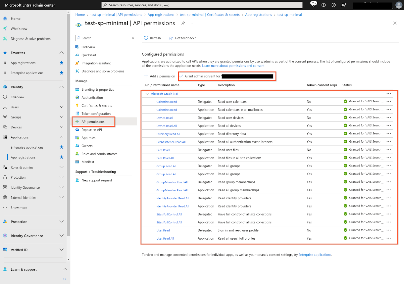Viewport: 404px width, 284px height.
Task: Expand Roles & admins menu
Action: 61,167
